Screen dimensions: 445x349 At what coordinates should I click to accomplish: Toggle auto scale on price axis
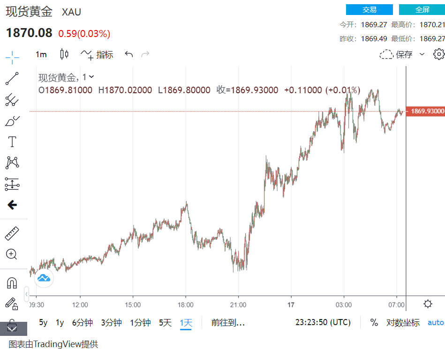435,322
